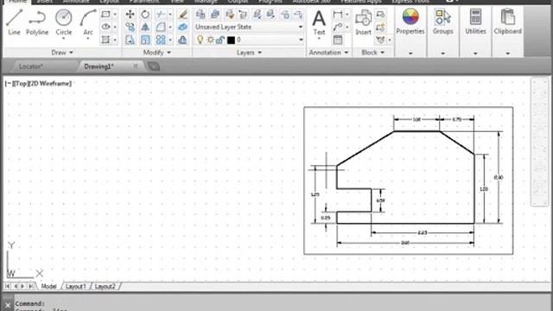Switch to the Layout1 tab
553x311 pixels.
point(75,286)
